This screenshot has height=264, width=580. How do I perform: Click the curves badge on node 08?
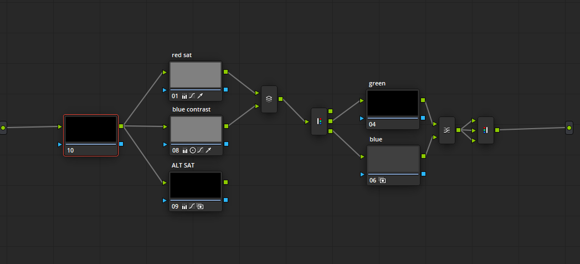(200, 151)
